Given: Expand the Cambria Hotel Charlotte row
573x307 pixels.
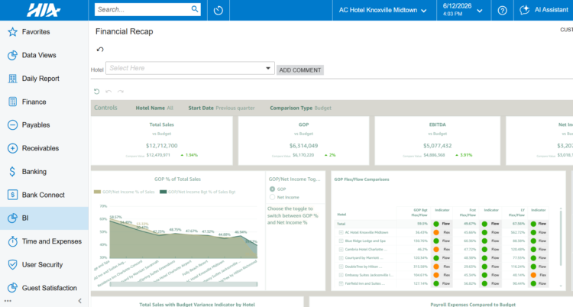Looking at the screenshot, I should coord(341,249).
